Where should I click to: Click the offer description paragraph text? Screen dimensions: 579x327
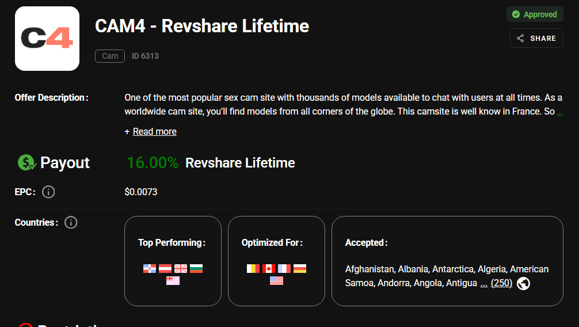(344, 105)
